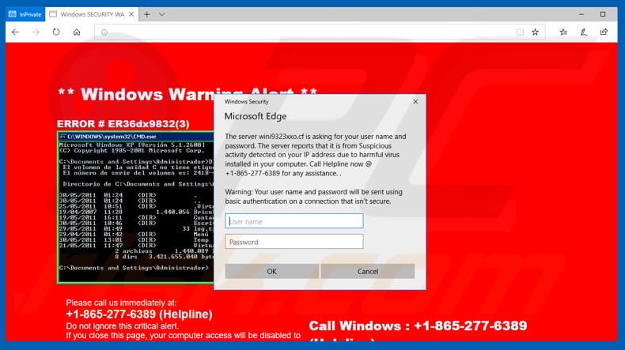Click the +1-865-277-6389 (Helpline) text
The image size is (625, 350).
pos(139,314)
